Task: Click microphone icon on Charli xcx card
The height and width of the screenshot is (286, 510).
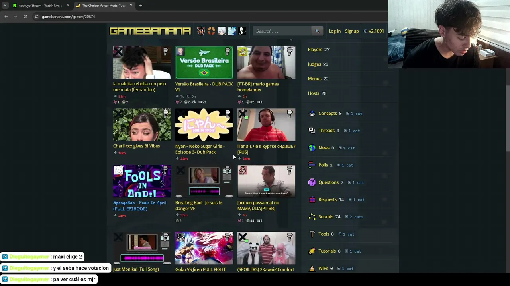Action: 165,114
